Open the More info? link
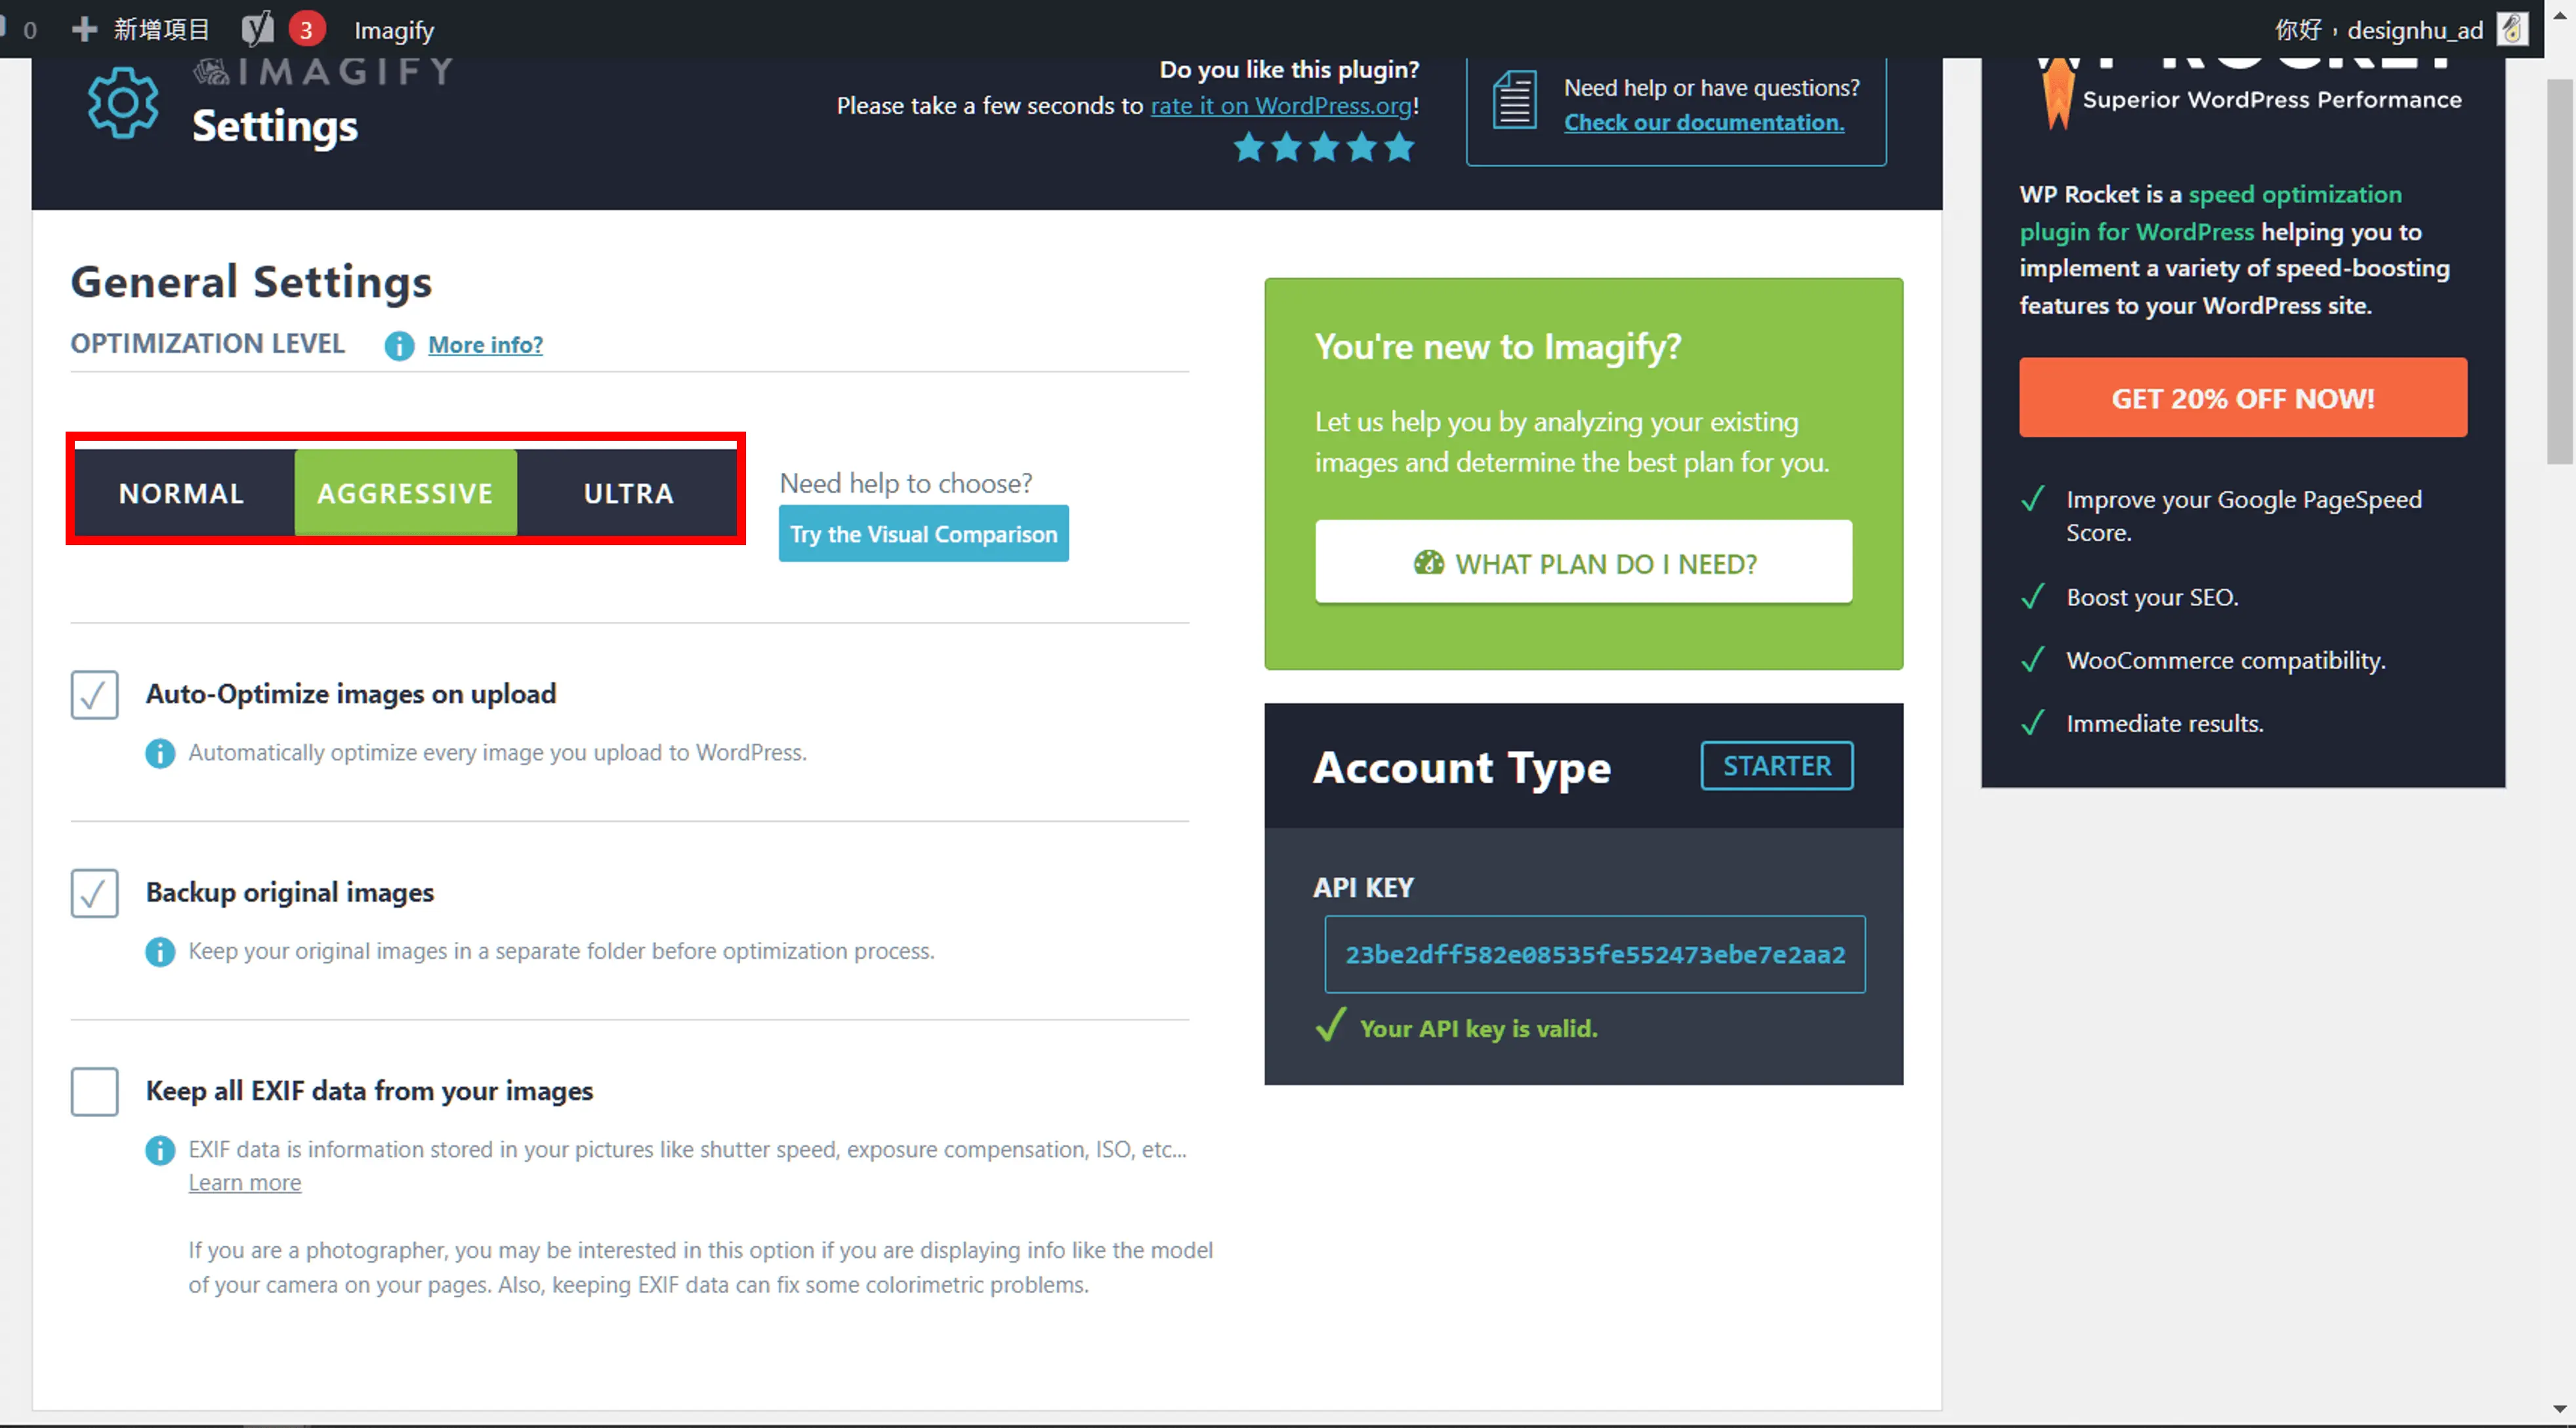The height and width of the screenshot is (1428, 2576). pyautogui.click(x=486, y=345)
